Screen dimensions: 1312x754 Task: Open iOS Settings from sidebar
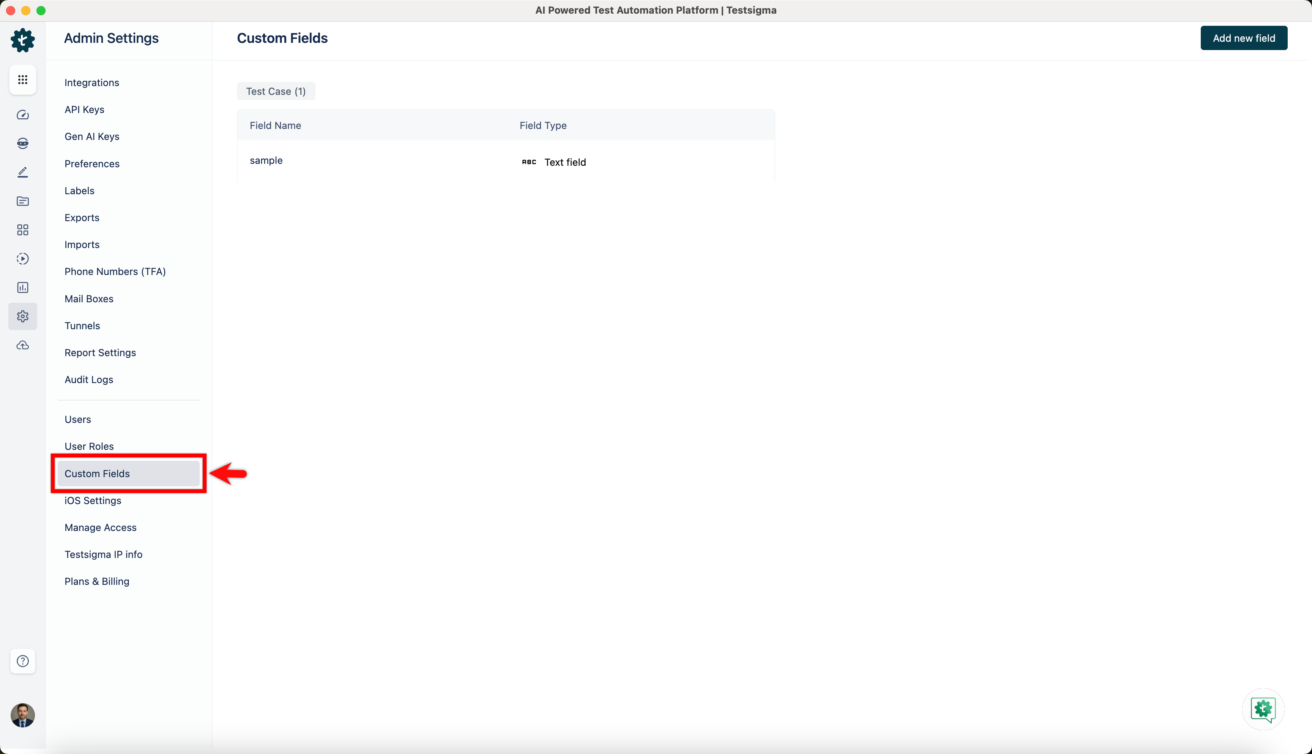[x=93, y=500]
